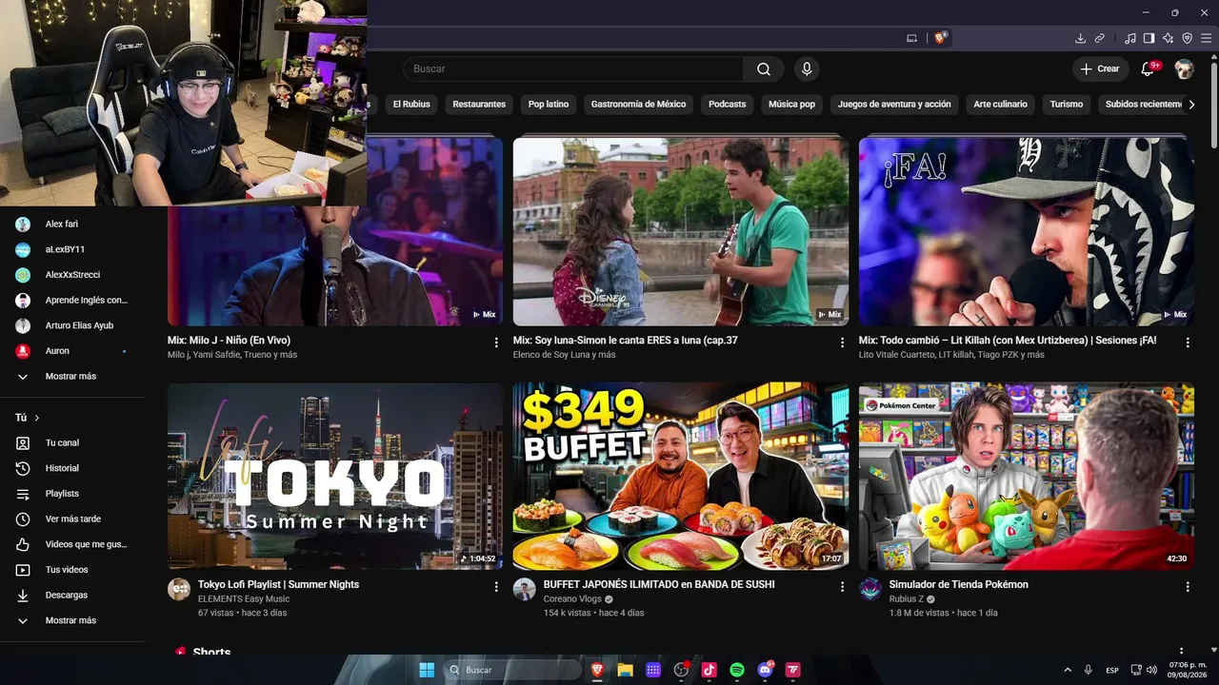Select Juegos de aventura y acción chip

click(x=894, y=105)
